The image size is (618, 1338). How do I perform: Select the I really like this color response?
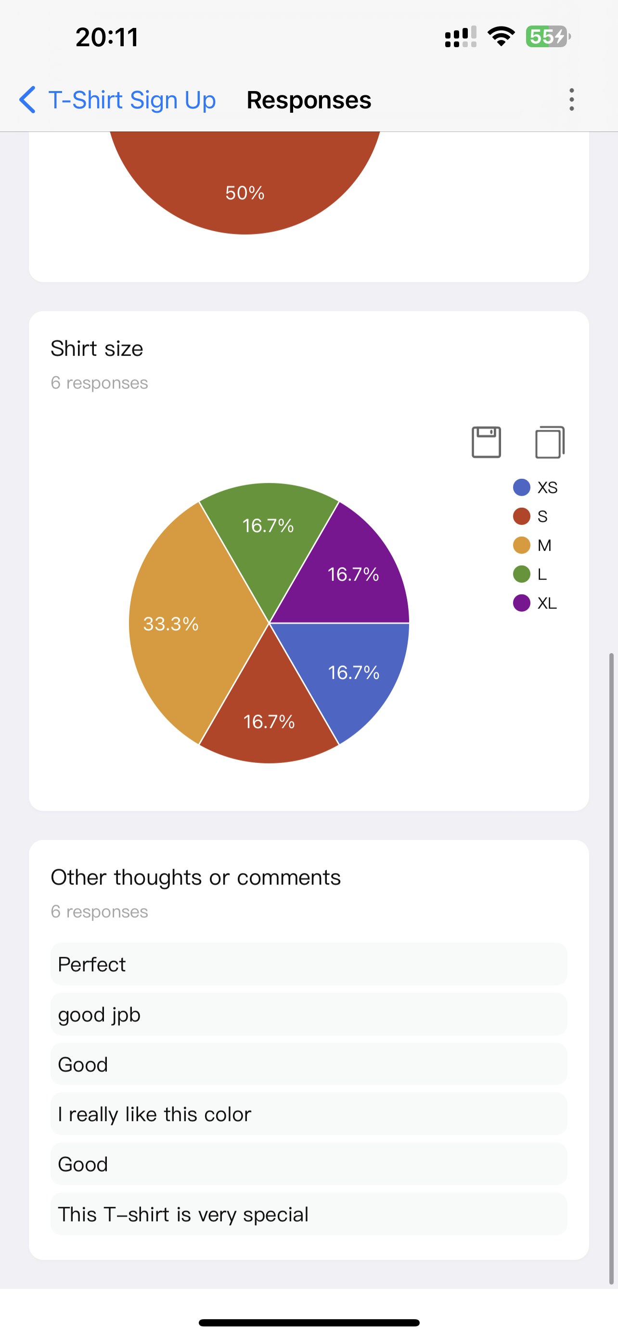click(x=308, y=1114)
